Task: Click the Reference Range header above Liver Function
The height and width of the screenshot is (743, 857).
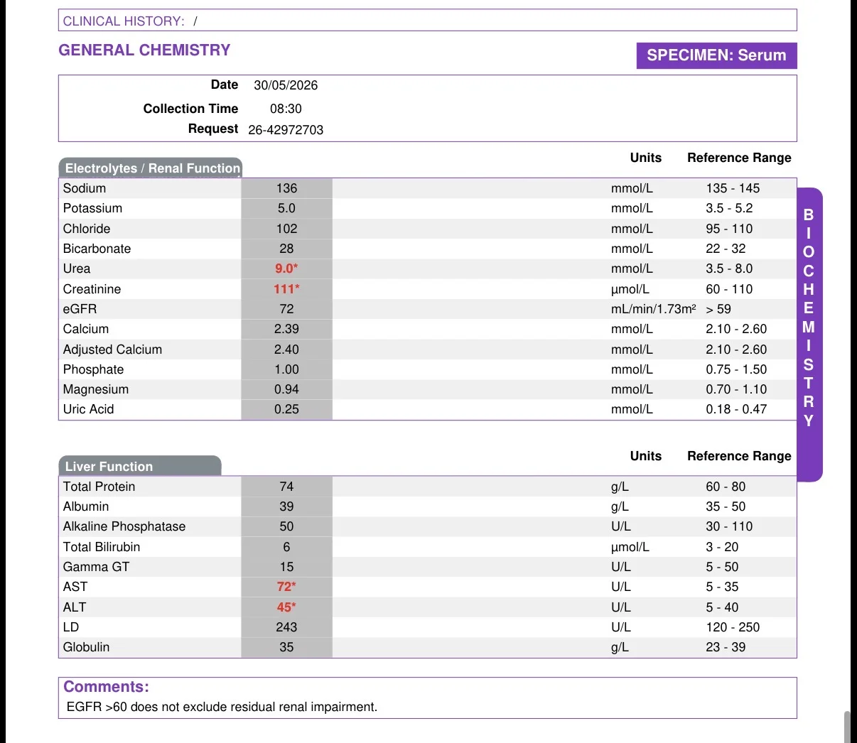Action: 739,456
